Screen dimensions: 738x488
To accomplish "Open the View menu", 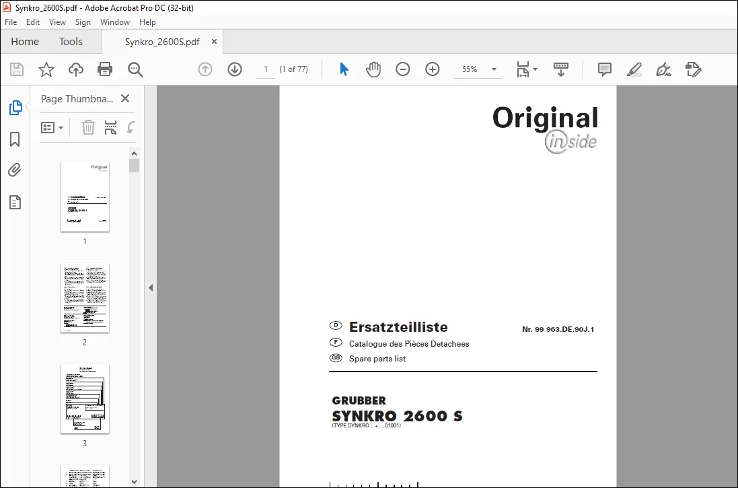I will [57, 22].
